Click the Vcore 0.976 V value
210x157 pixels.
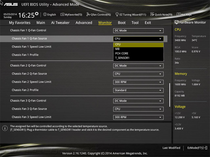point(196,52)
